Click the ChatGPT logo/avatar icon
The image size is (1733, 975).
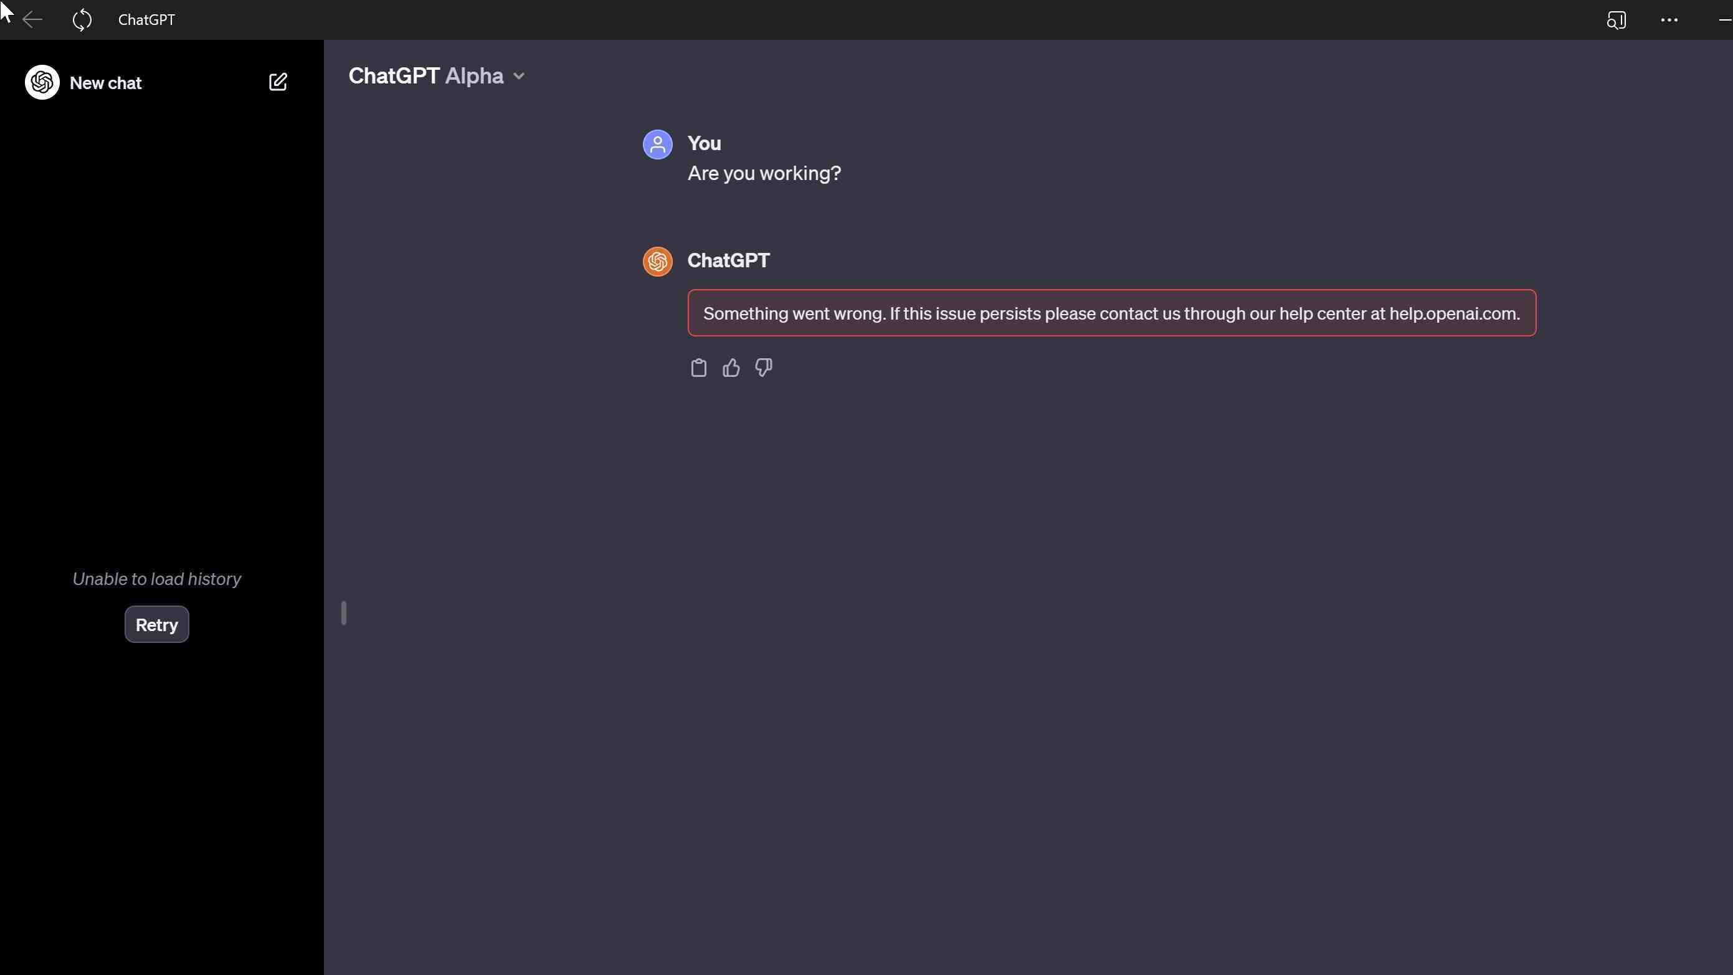click(x=657, y=262)
